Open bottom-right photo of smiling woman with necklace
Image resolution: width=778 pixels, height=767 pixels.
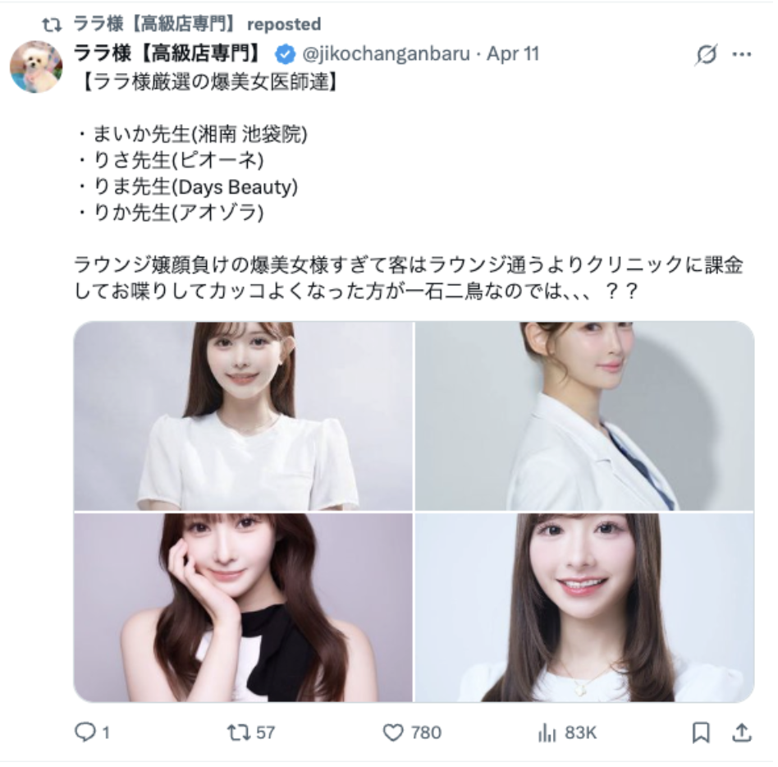pos(584,607)
